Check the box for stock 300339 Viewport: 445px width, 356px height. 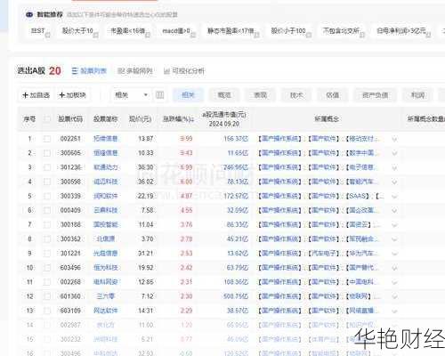point(47,196)
